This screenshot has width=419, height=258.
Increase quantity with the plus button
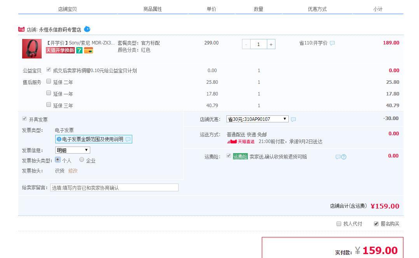point(271,44)
